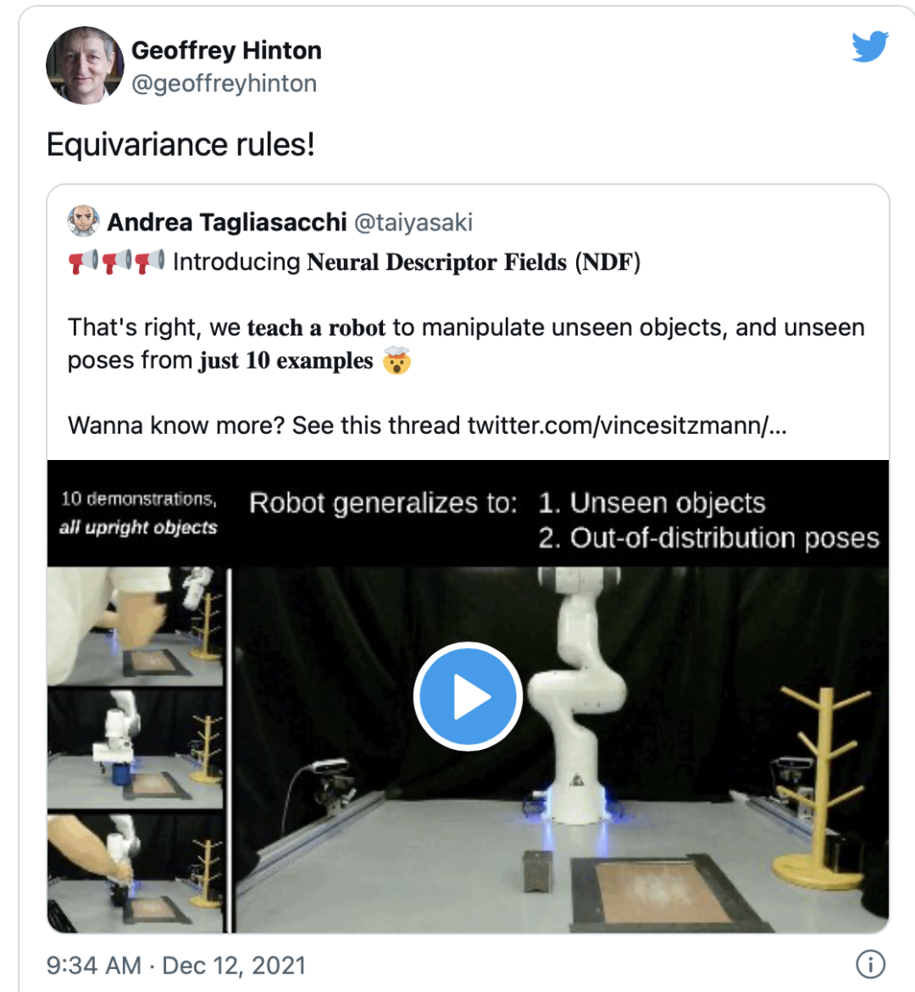The image size is (915, 992).
Task: Click Andrea Tagliasacchi's small avatar
Action: (x=83, y=221)
